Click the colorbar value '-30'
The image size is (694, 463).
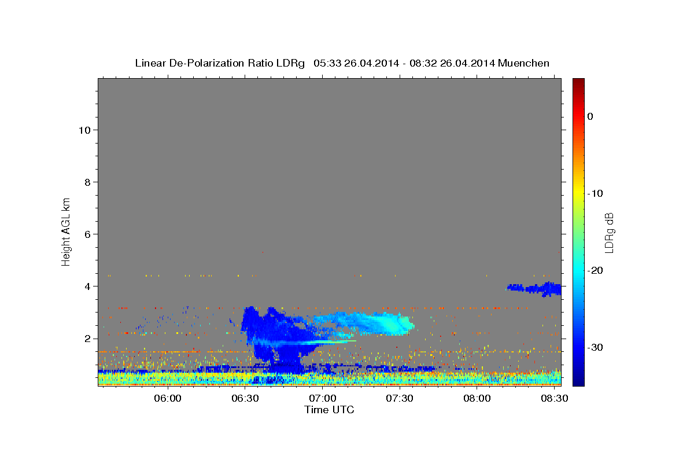[x=596, y=347]
